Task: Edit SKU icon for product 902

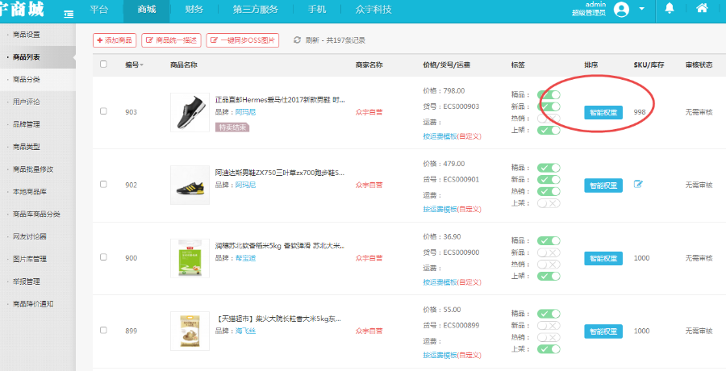Action: 638,185
